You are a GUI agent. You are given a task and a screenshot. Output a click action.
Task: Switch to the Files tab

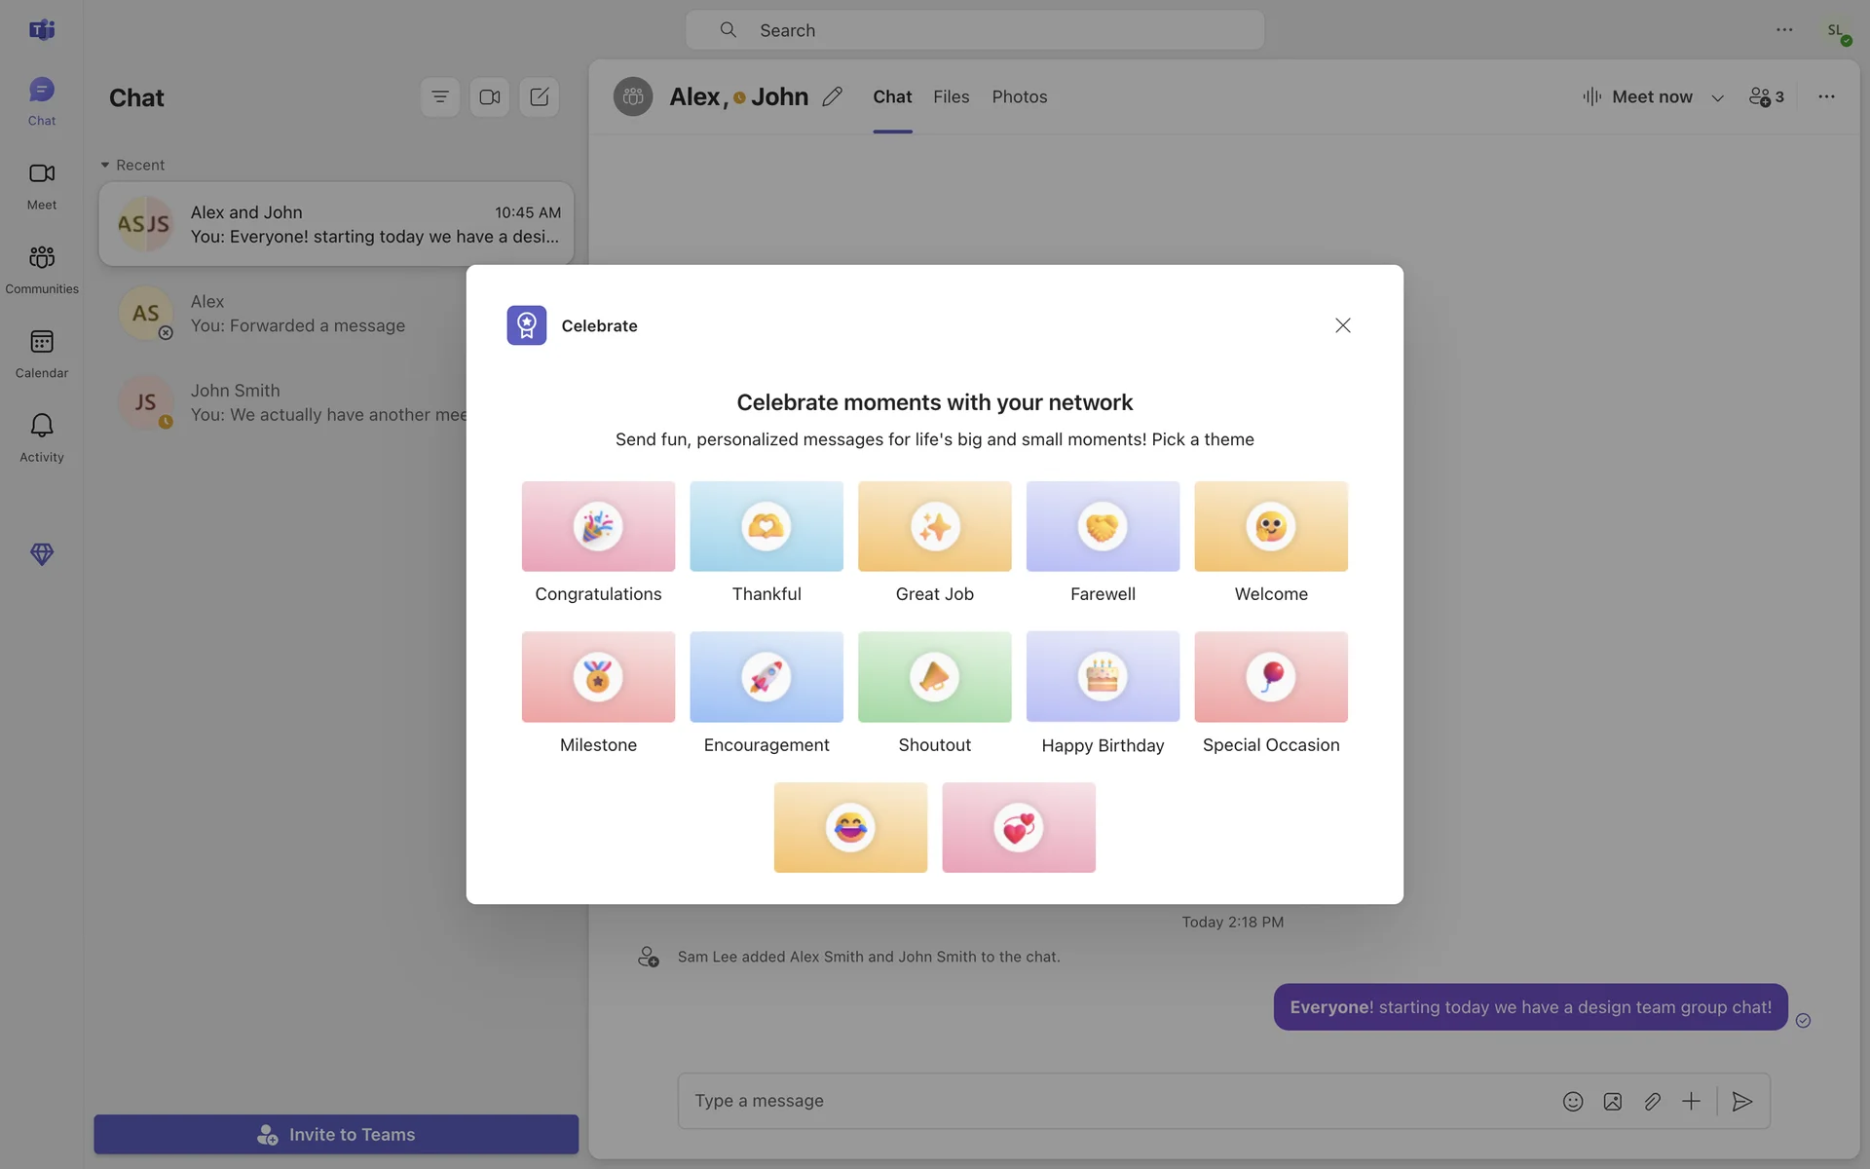coord(951,96)
